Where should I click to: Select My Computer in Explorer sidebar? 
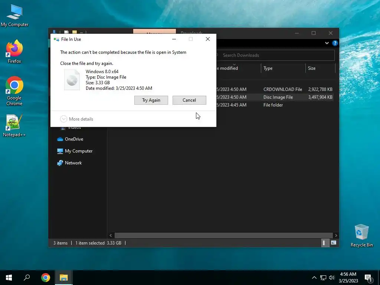(75, 151)
